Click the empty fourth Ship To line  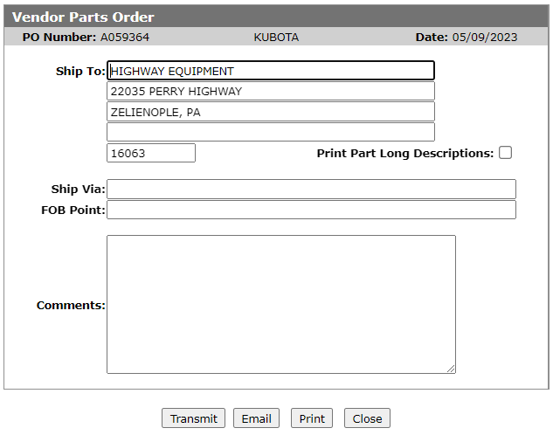tap(271, 132)
